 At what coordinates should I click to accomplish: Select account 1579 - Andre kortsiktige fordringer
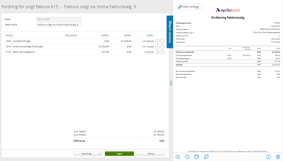pos(24,46)
